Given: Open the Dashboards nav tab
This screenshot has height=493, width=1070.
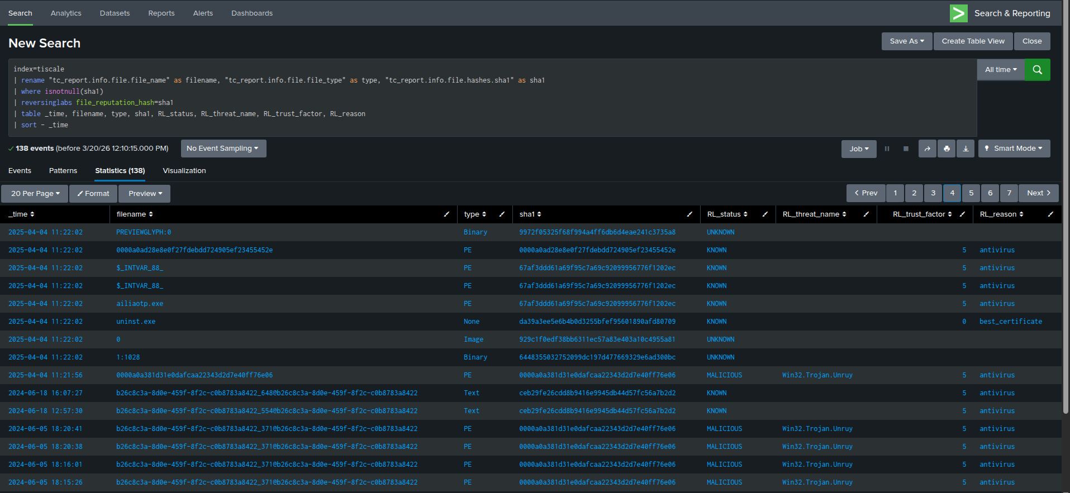Looking at the screenshot, I should (x=252, y=13).
